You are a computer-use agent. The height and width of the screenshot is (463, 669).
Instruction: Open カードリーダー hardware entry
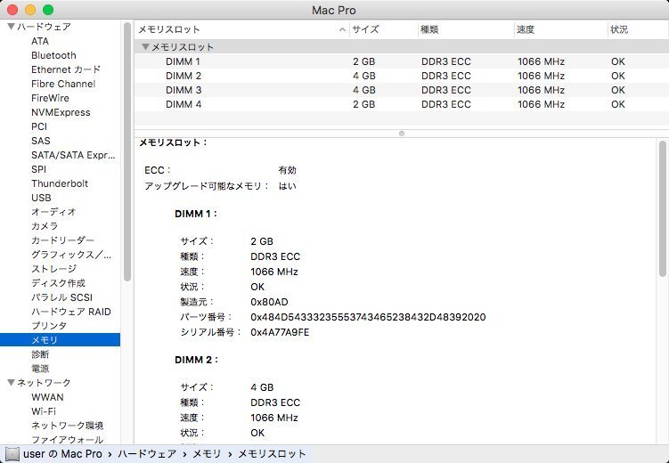coord(62,240)
